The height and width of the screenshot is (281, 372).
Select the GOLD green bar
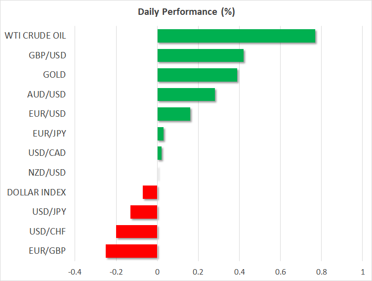pos(197,75)
